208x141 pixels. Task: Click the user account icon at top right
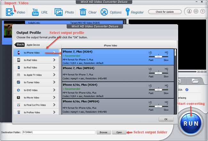pos(189,12)
